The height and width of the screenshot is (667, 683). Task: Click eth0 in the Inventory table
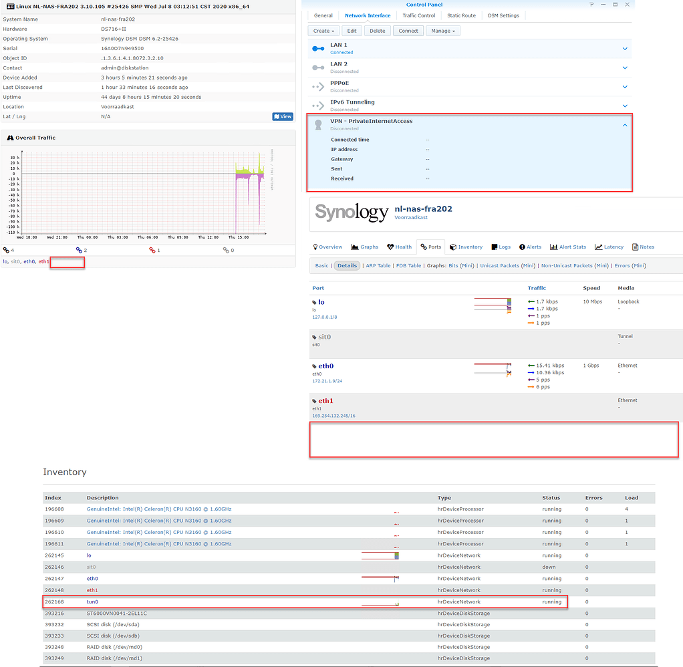[92, 579]
